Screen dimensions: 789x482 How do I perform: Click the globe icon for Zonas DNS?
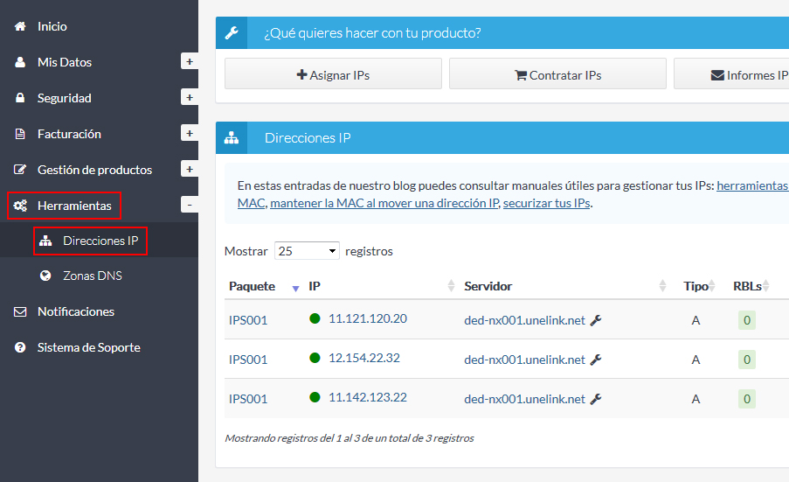pyautogui.click(x=45, y=276)
